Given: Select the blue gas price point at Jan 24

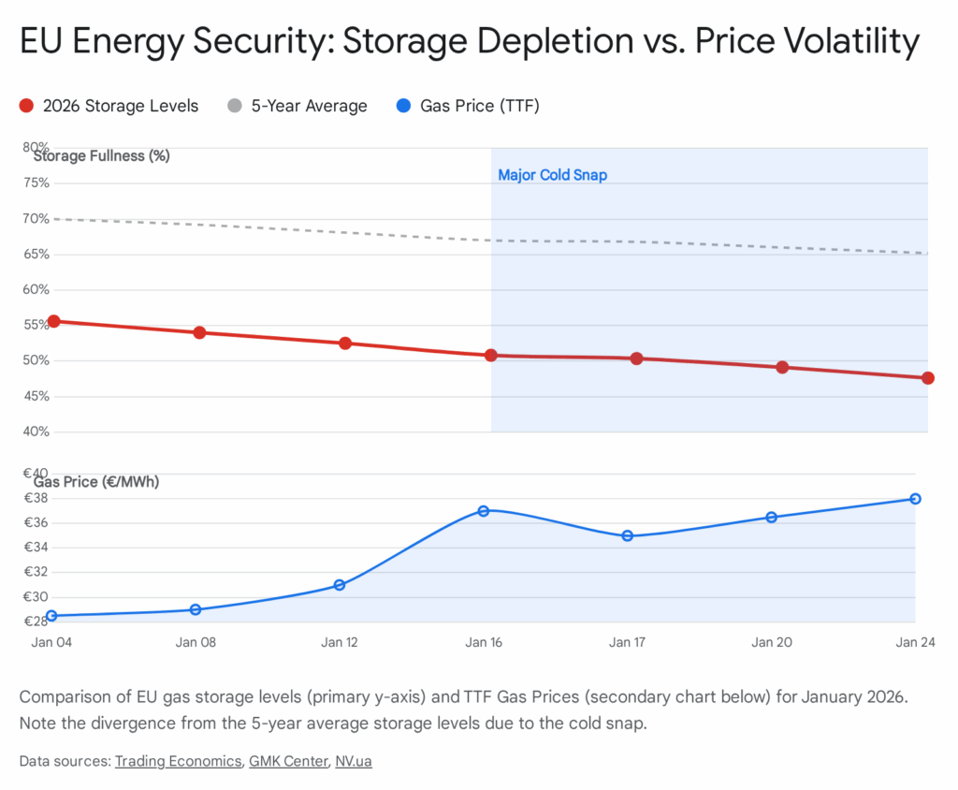Looking at the screenshot, I should click(916, 499).
